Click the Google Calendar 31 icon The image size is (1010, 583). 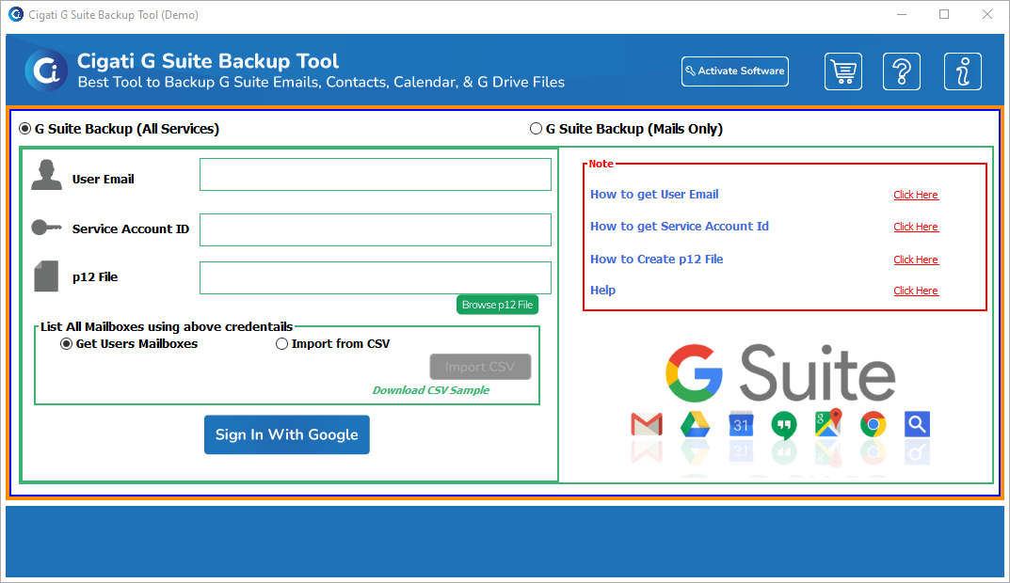click(741, 424)
